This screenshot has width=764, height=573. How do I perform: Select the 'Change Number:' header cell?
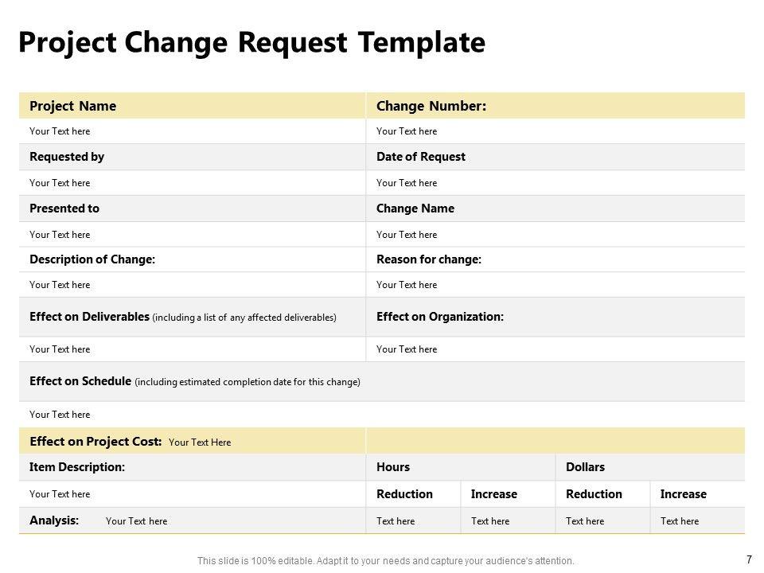click(x=431, y=106)
